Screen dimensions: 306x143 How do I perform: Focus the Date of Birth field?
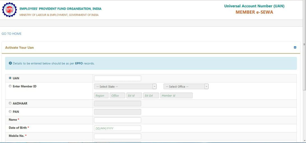(117, 128)
